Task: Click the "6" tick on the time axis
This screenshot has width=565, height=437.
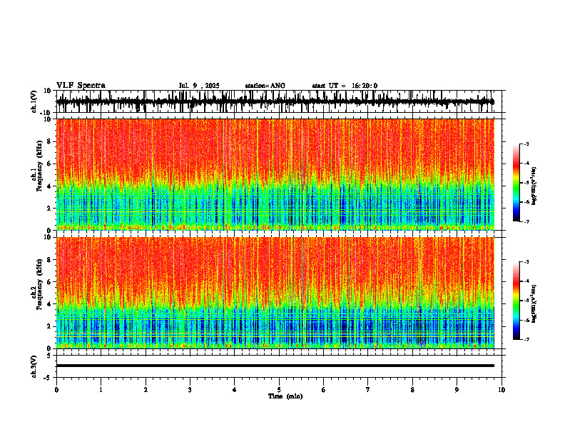Action: pyautogui.click(x=324, y=390)
